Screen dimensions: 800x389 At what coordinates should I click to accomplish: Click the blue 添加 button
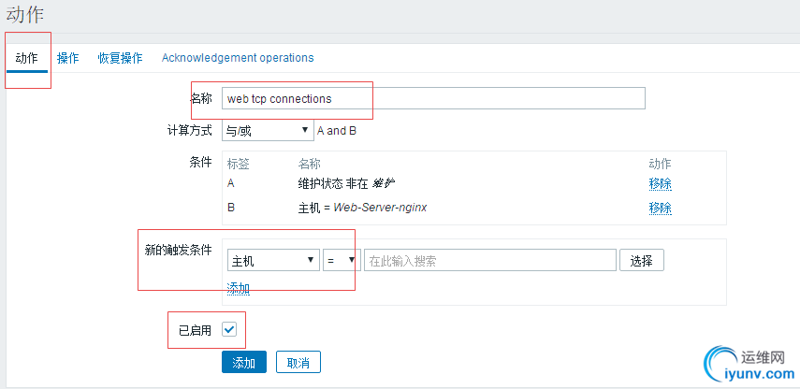pos(244,363)
